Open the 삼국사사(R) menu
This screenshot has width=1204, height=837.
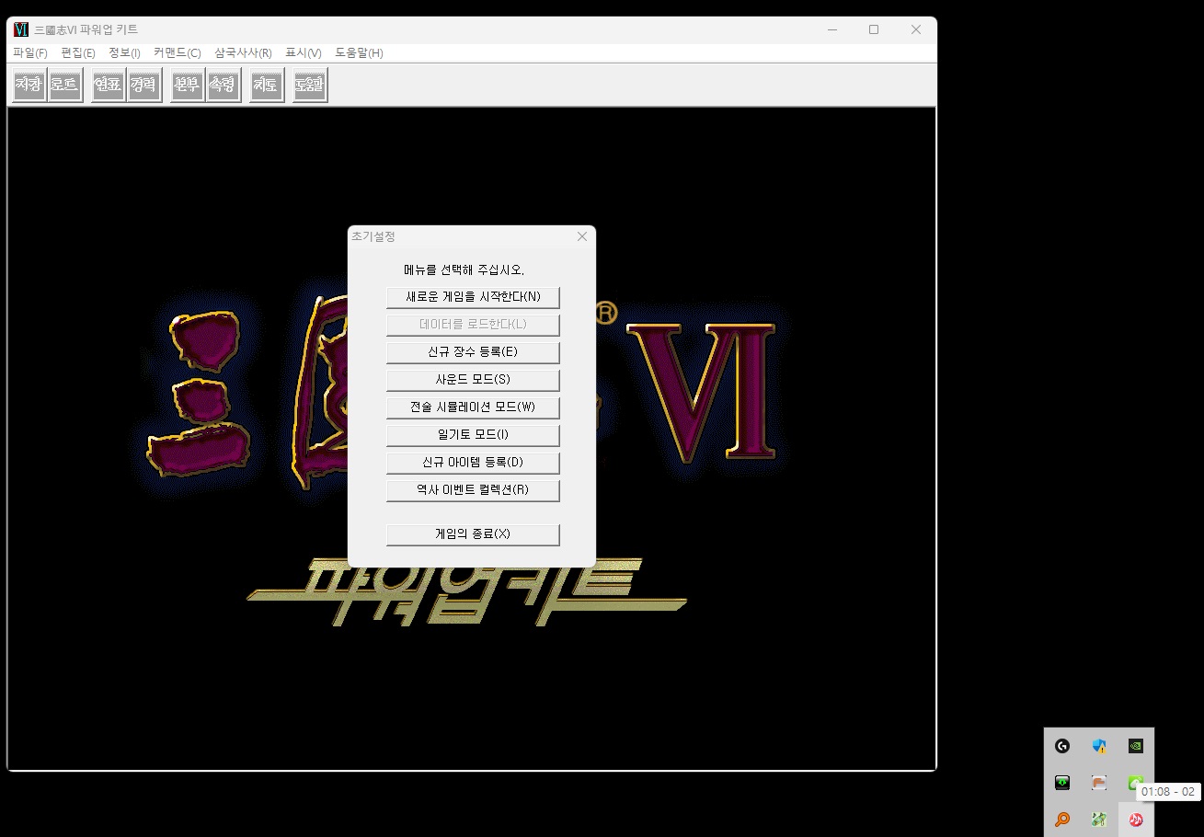pyautogui.click(x=243, y=53)
